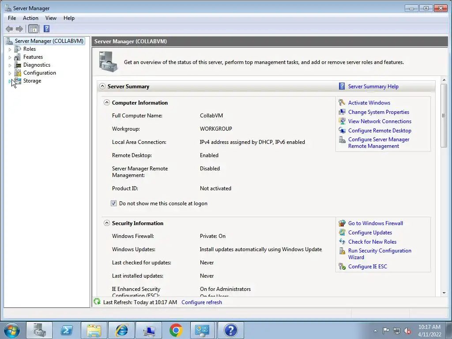The image size is (452, 339).
Task: Click View Network Connections link
Action: click(x=380, y=121)
